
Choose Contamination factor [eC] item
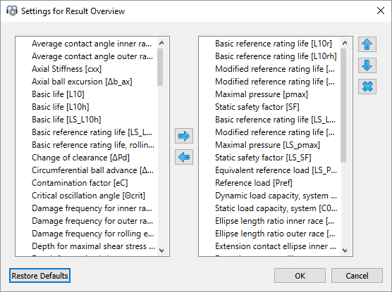[x=80, y=183]
